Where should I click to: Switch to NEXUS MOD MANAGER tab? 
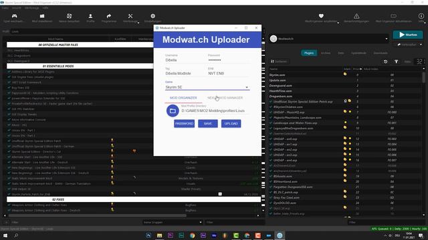pyautogui.click(x=225, y=98)
